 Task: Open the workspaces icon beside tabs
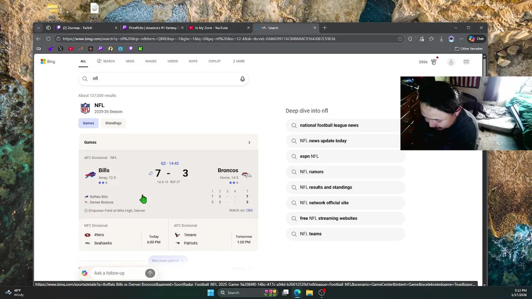click(48, 28)
